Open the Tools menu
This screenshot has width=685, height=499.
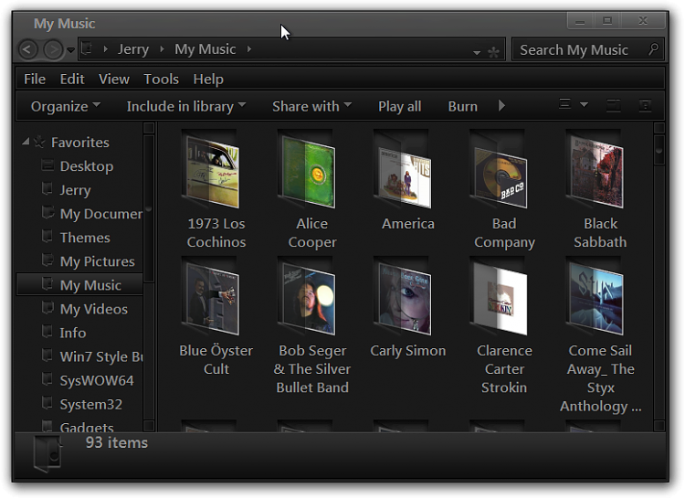point(161,79)
